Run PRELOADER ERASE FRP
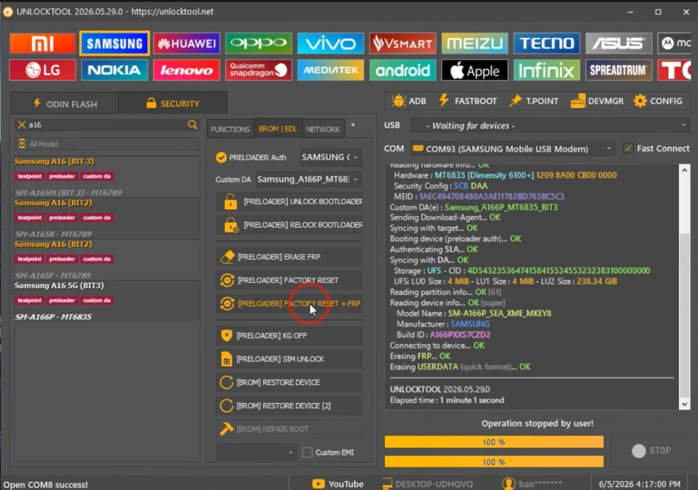Image resolution: width=698 pixels, height=490 pixels. [289, 257]
